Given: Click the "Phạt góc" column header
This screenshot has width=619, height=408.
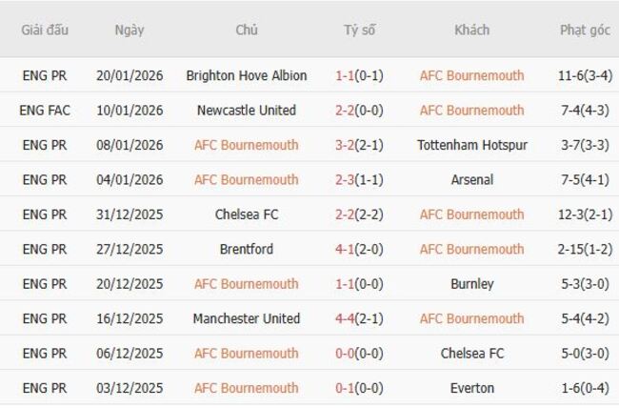Looking at the screenshot, I should 585,30.
